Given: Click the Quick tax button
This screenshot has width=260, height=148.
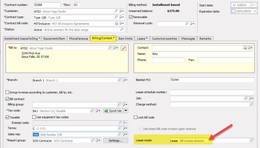Looking at the screenshot, I should click(113, 111).
